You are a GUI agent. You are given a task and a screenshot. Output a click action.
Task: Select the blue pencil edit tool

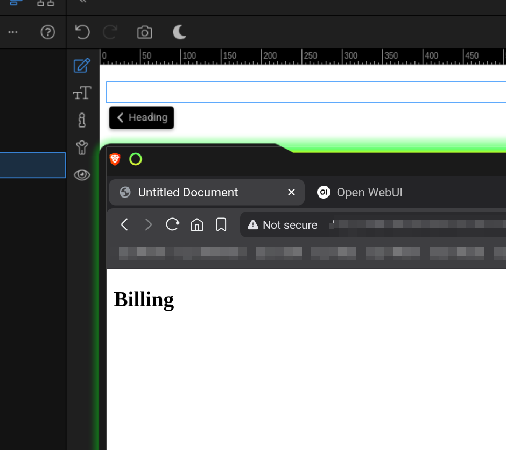click(x=81, y=66)
